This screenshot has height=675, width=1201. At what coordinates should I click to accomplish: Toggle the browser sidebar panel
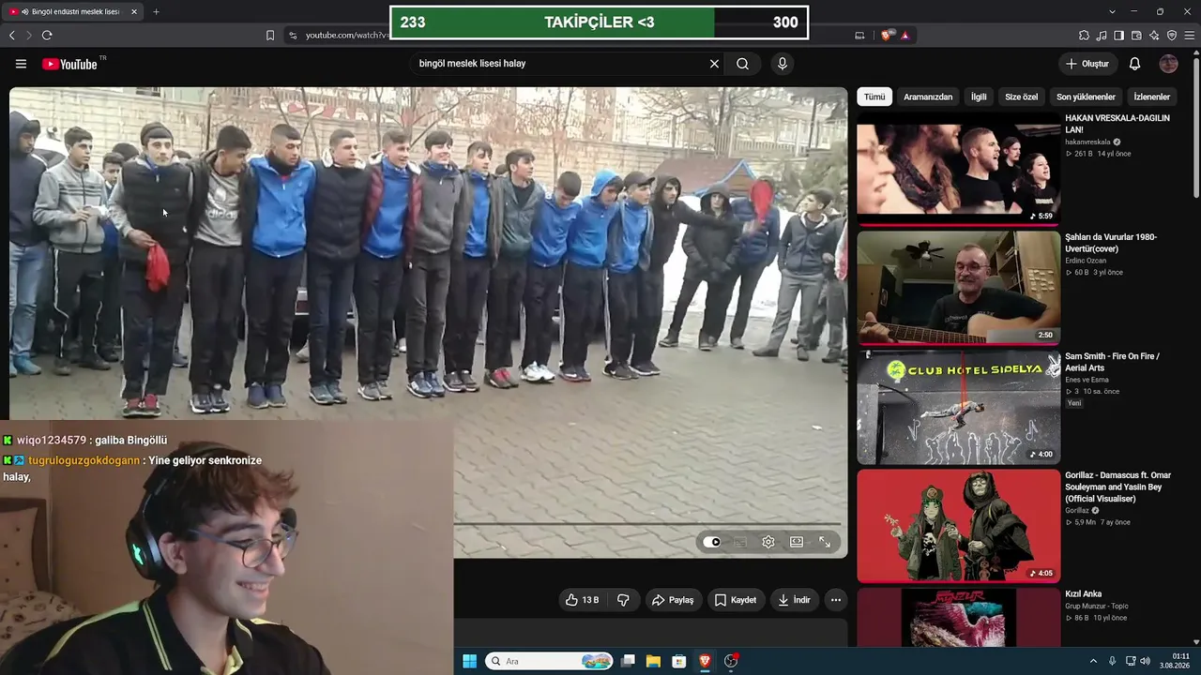click(x=1118, y=36)
